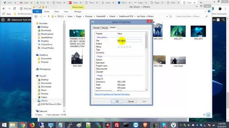Screen dimensions: 229x128
Task: Open Chrome Apps bookmarks shortcut
Action: pyautogui.click(x=7, y=14)
